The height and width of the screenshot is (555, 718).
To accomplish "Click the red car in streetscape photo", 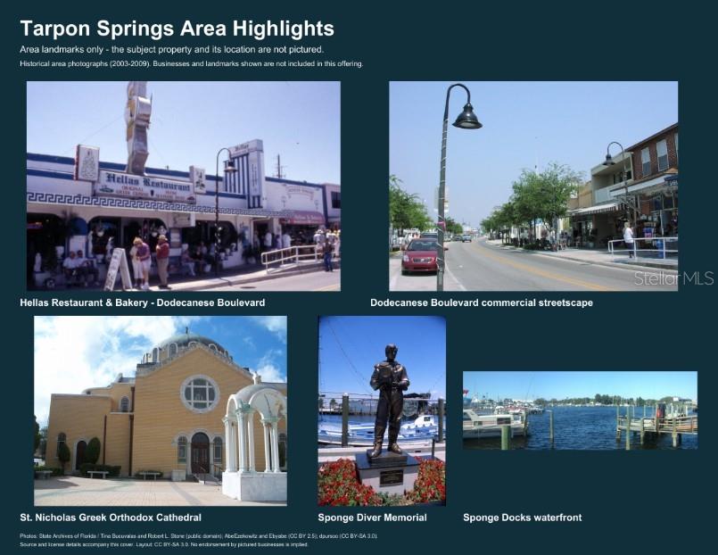I will point(419,256).
